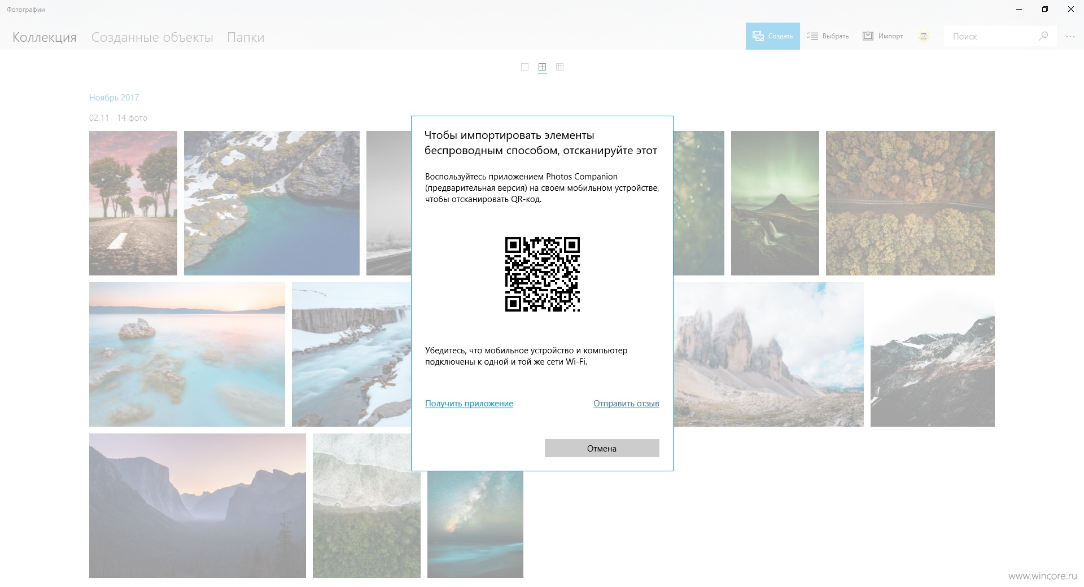
Task: Minimize the Фотографии window
Action: click(x=1019, y=9)
